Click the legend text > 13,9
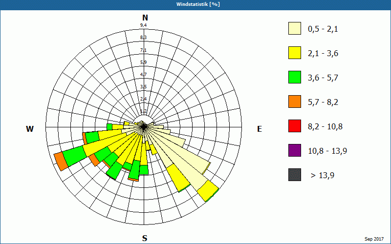 (x=323, y=176)
